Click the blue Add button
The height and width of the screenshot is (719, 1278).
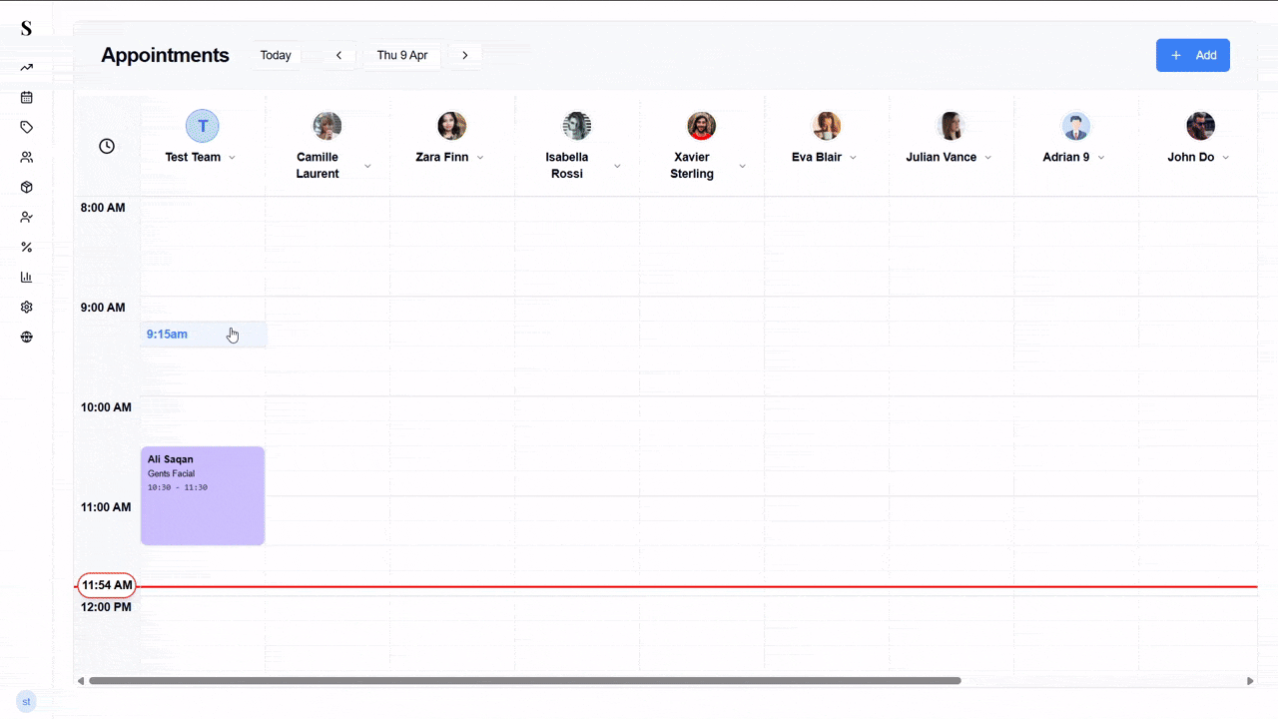coord(1193,55)
